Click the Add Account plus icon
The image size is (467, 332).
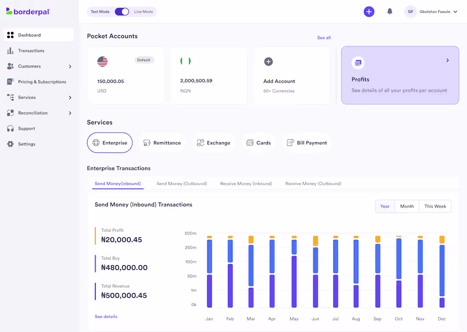point(268,62)
